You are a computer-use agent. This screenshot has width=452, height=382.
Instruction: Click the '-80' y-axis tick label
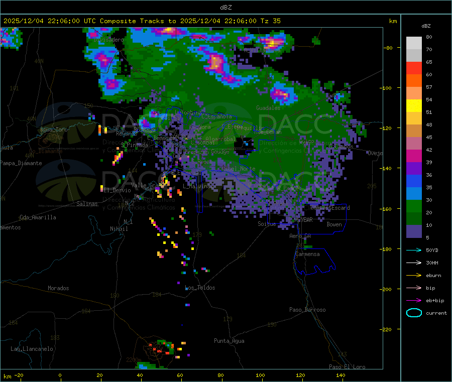point(388,48)
